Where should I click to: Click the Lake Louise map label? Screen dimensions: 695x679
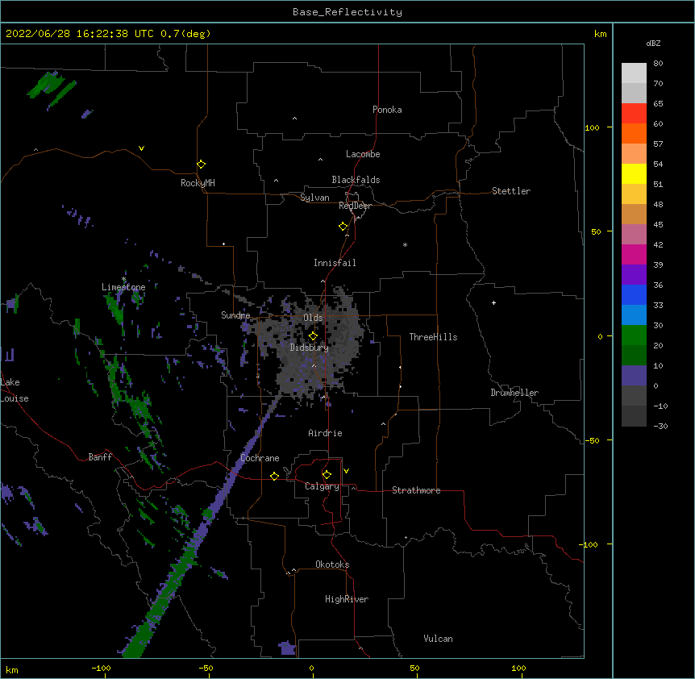(15, 390)
